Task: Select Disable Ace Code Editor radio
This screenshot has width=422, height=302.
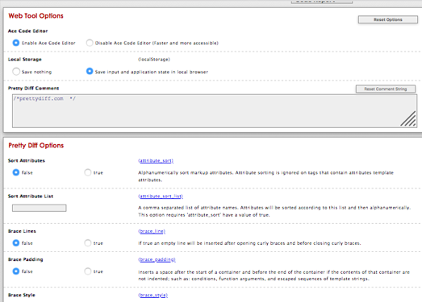Action: click(90, 43)
